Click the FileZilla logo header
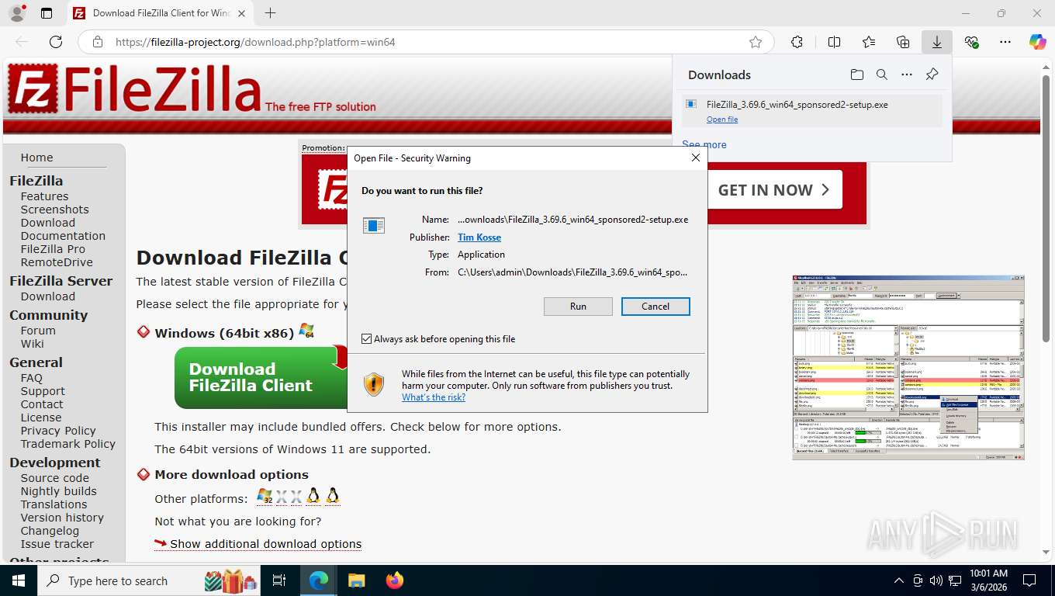The width and height of the screenshot is (1055, 596). [192, 88]
